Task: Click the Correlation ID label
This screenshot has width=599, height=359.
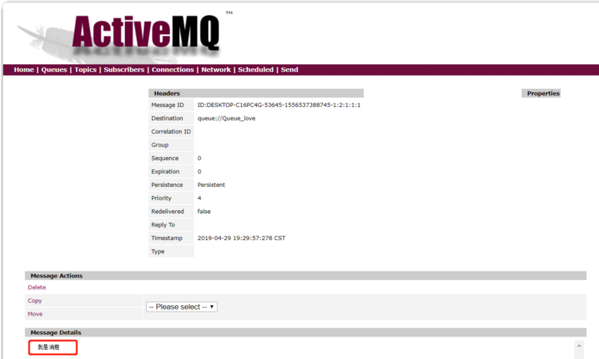Action: coord(171,132)
